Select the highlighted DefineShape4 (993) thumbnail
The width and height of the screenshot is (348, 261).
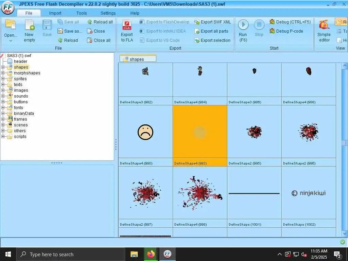[200, 136]
